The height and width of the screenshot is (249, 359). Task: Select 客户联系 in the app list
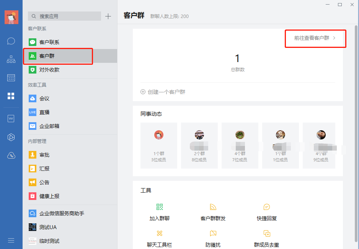coord(49,42)
